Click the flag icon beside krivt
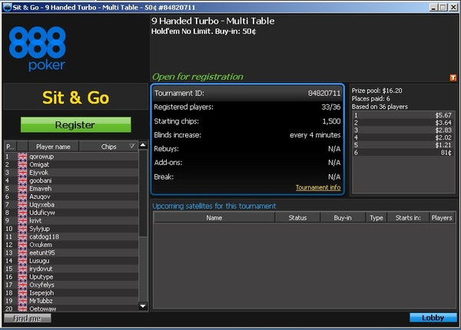This screenshot has width=461, height=330. [x=22, y=220]
